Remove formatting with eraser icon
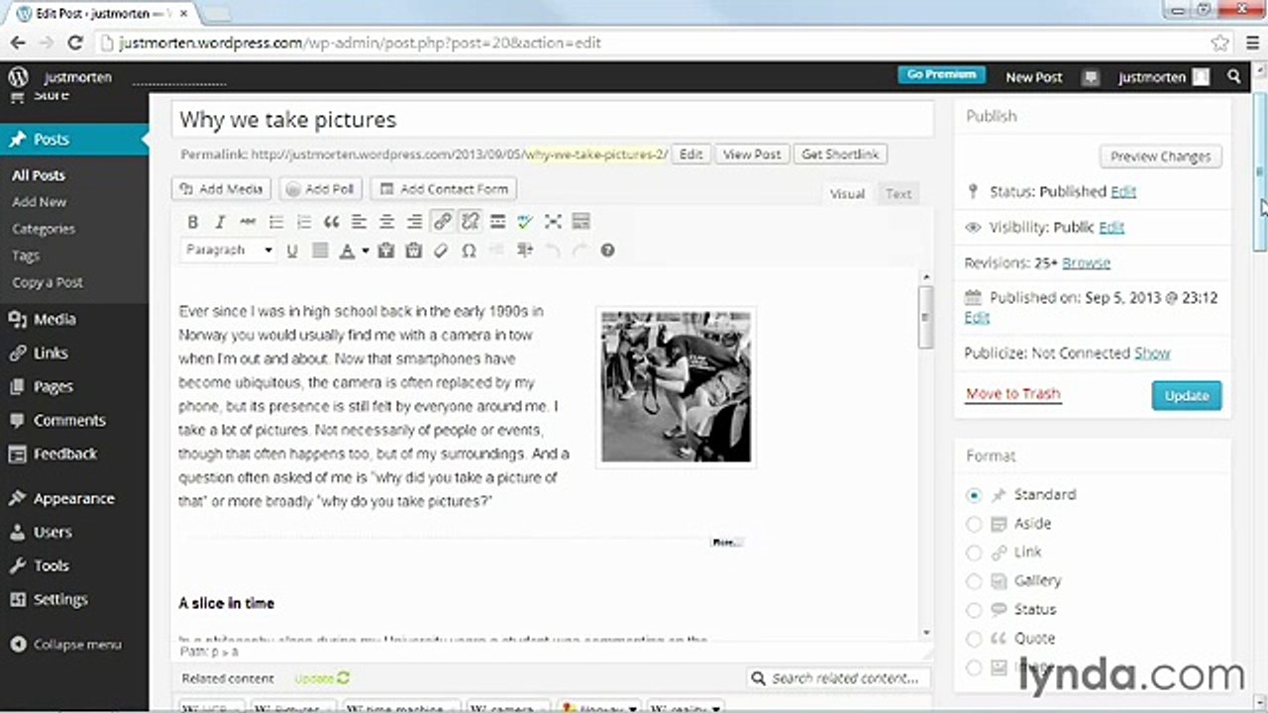The image size is (1268, 713). point(442,251)
